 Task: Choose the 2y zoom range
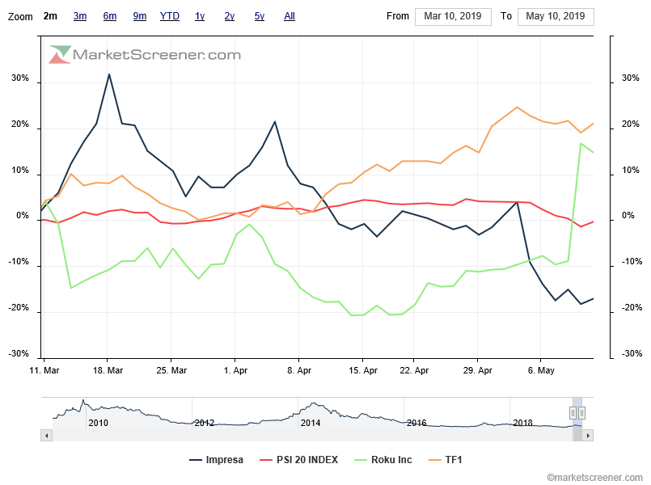click(x=230, y=16)
